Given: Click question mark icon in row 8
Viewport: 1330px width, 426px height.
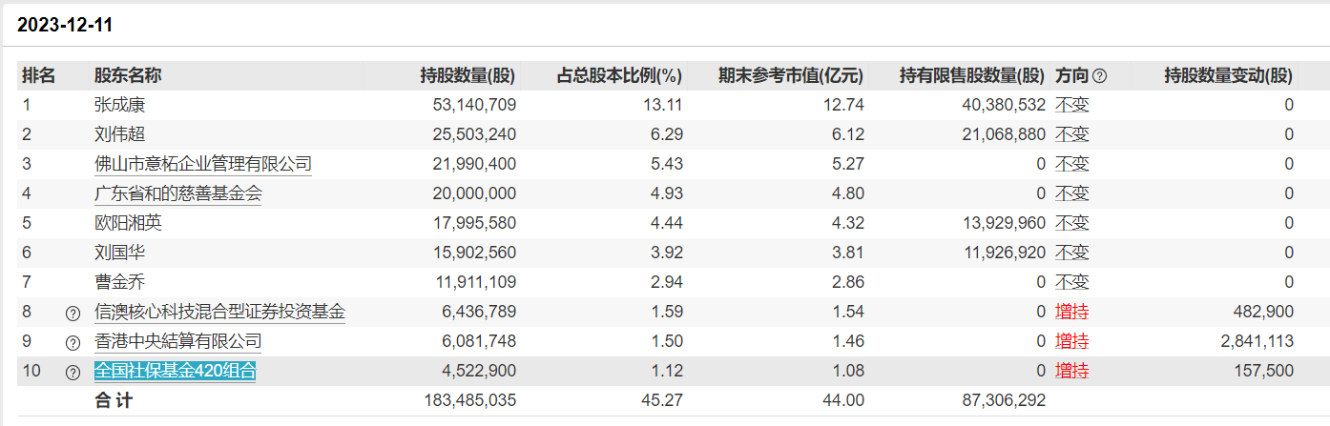Looking at the screenshot, I should [x=73, y=313].
